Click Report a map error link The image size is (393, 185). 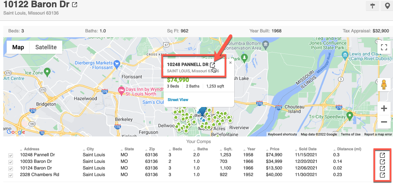tap(378, 134)
